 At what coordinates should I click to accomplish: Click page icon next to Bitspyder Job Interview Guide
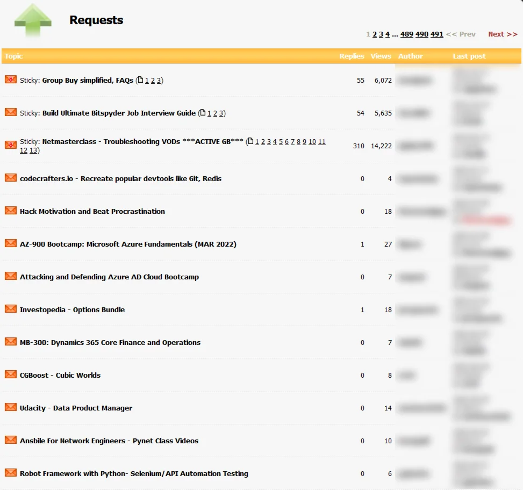point(203,113)
